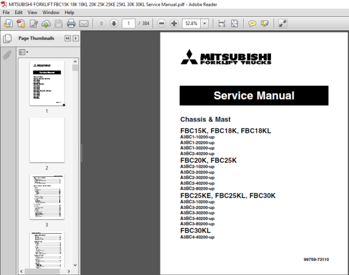Click serial 'A3BC3-80200-up' text

197,224
